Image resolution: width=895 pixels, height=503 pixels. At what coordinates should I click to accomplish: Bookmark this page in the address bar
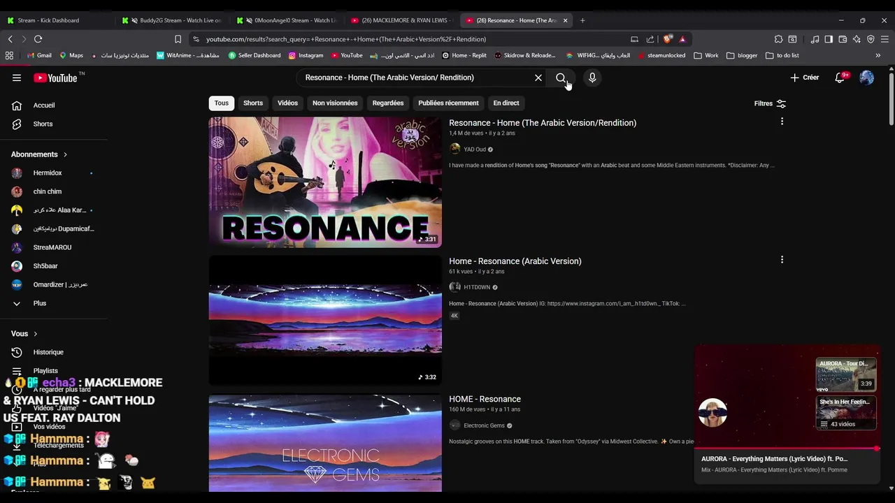(x=178, y=39)
